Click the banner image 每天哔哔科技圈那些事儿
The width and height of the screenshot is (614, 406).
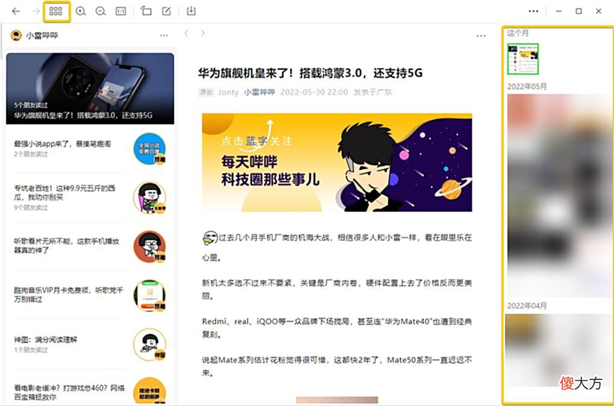(x=337, y=163)
